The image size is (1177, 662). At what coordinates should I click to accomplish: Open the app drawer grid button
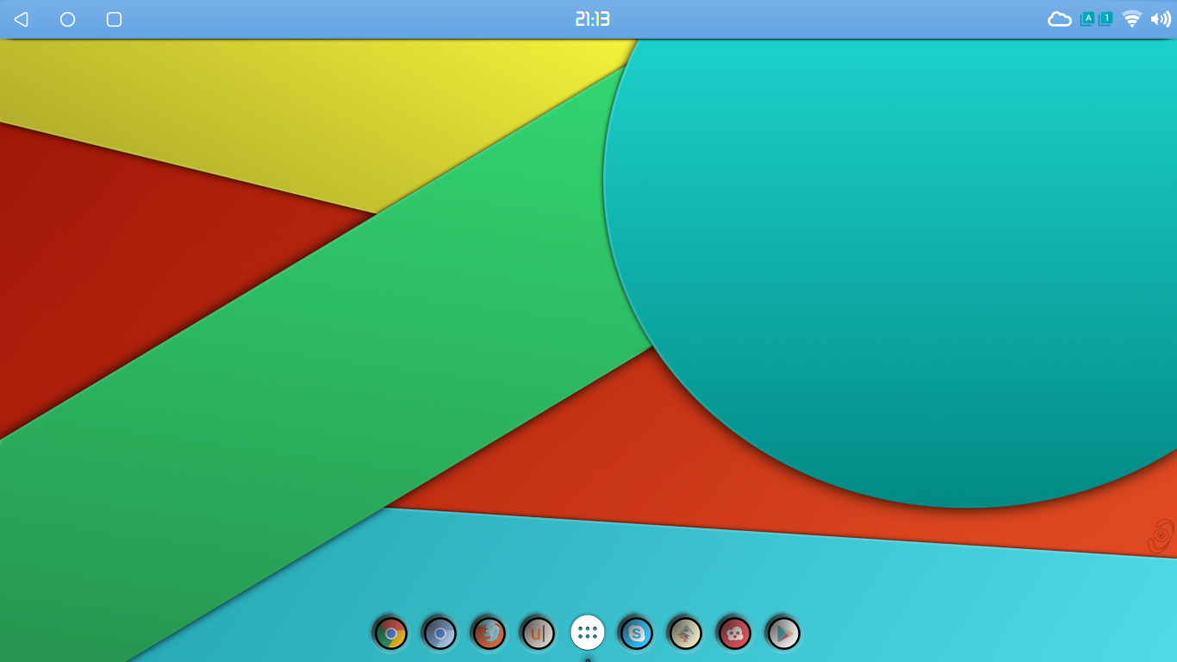point(588,633)
